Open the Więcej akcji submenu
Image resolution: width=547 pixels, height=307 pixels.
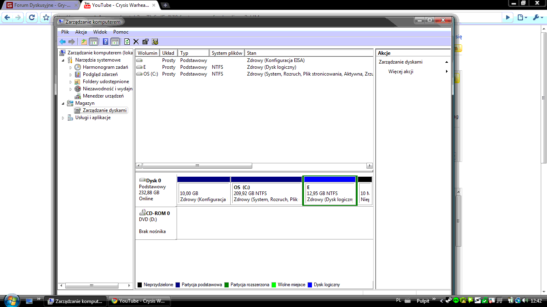pos(401,72)
